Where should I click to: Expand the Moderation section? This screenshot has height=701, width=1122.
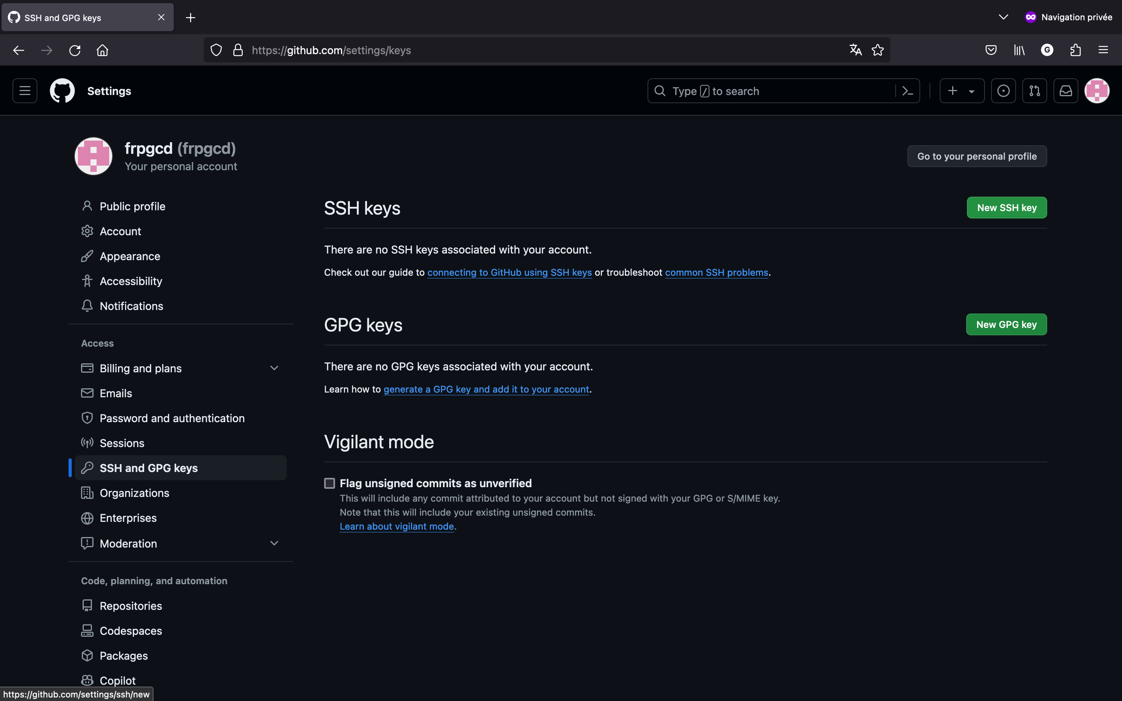(274, 543)
